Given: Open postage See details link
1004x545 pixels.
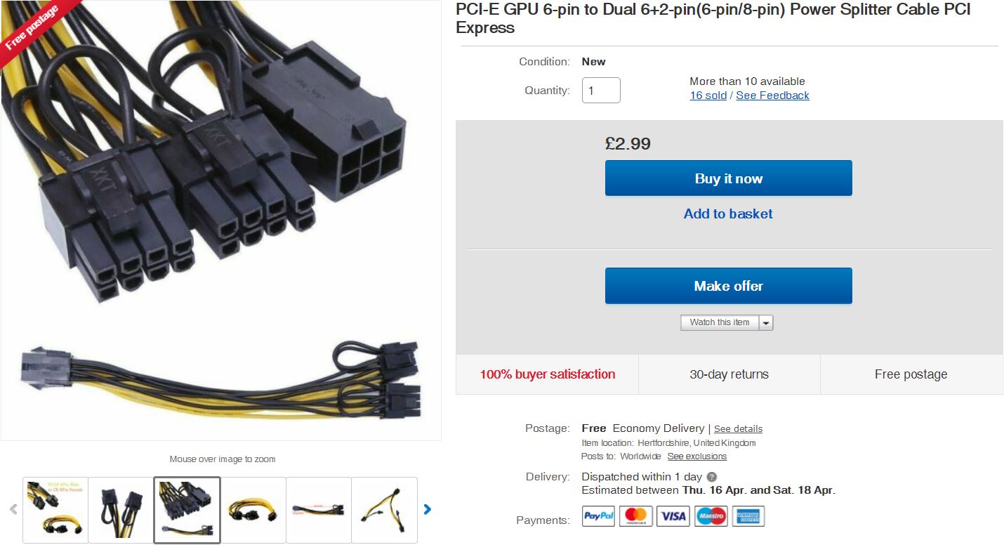Looking at the screenshot, I should 738,429.
